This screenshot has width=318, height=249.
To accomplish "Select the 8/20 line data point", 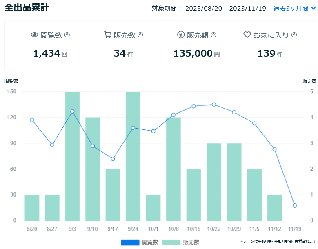I will point(32,120).
